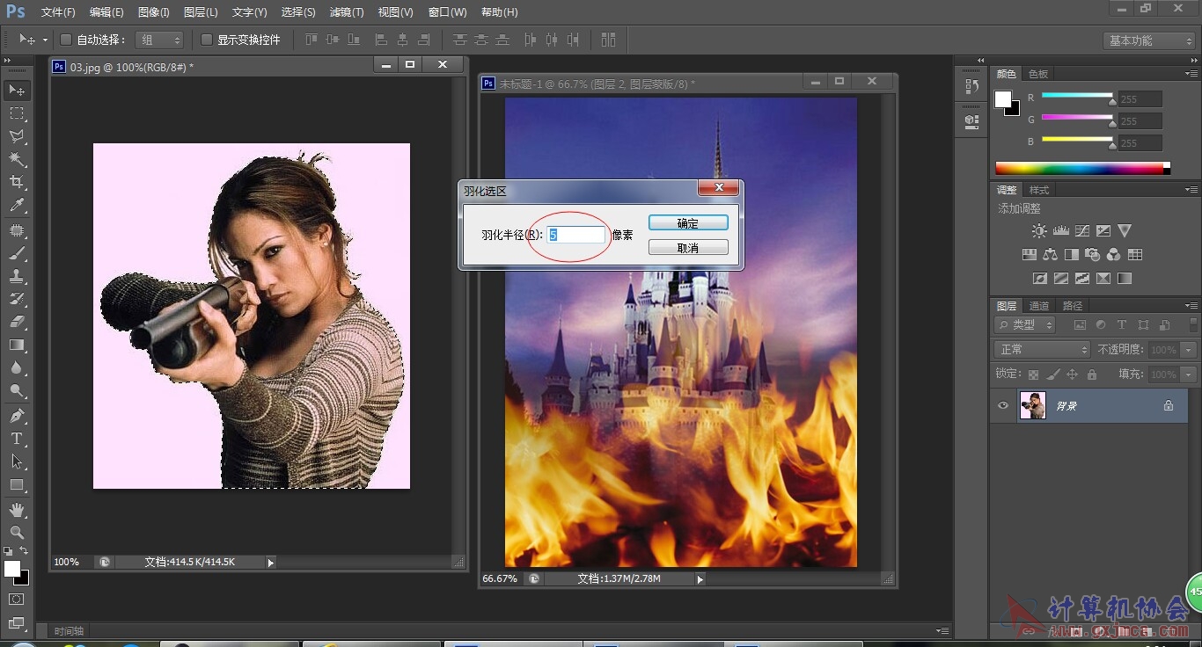Select the History Brush tool
The width and height of the screenshot is (1202, 647).
tap(17, 299)
